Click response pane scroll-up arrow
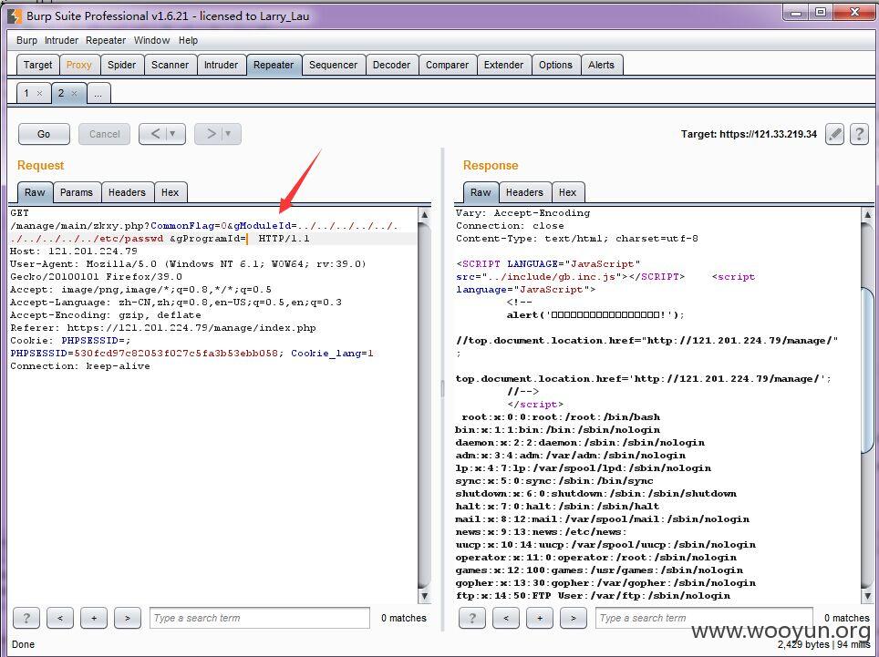The height and width of the screenshot is (657, 879). [x=867, y=214]
